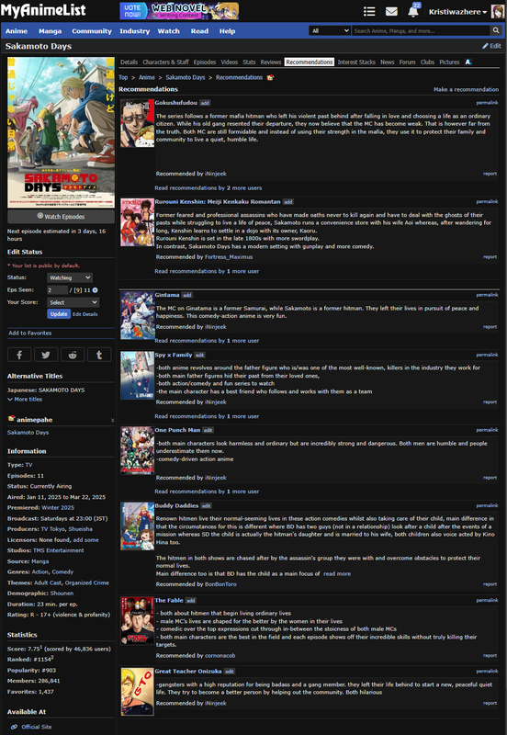Click Add to Favorites link
Screen dimensions: 507x735
pos(30,333)
